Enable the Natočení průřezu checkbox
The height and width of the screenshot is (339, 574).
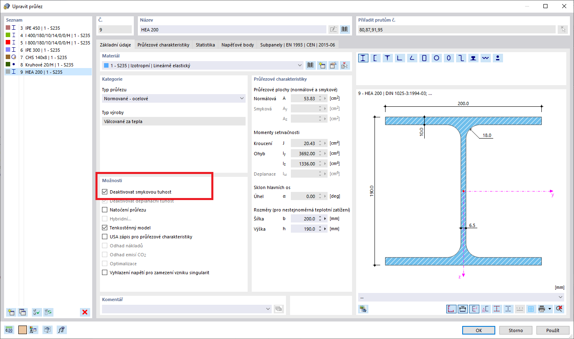tap(104, 210)
